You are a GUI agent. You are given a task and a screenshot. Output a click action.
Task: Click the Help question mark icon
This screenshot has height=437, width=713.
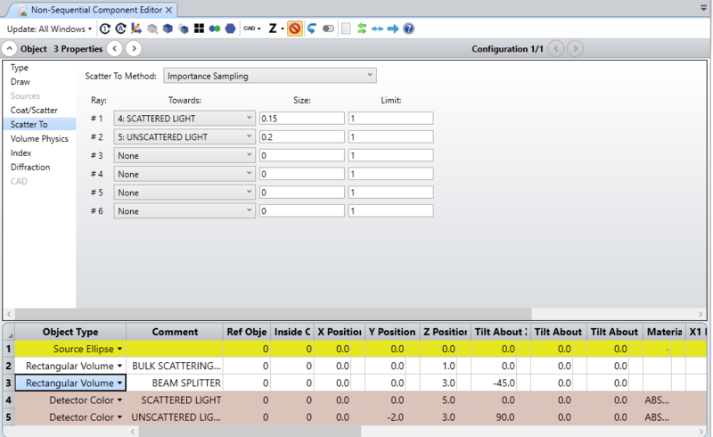click(x=408, y=29)
